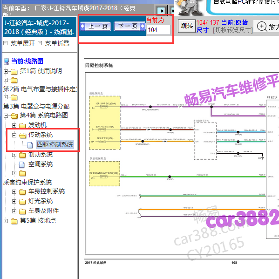Viewport: 279px width, 279px height.
Task: Click the 放大 magnifier zoom icon
Action: click(x=262, y=27)
